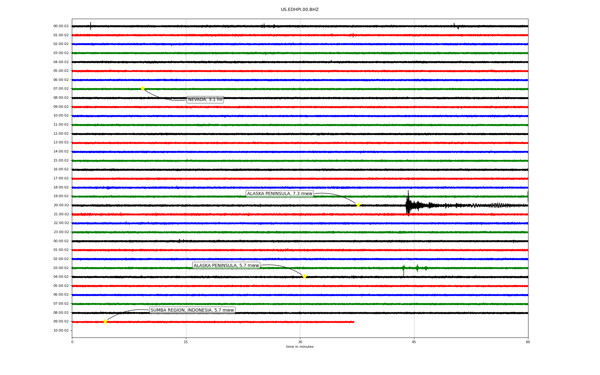Click the 14:00:02 row label
Screen dimensions: 600x375
(61, 152)
